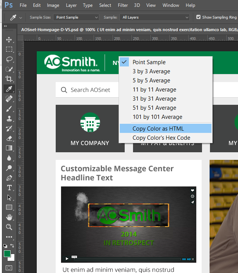This screenshot has height=273, width=238.
Task: Click the white background color swatch
Action: (x=12, y=258)
